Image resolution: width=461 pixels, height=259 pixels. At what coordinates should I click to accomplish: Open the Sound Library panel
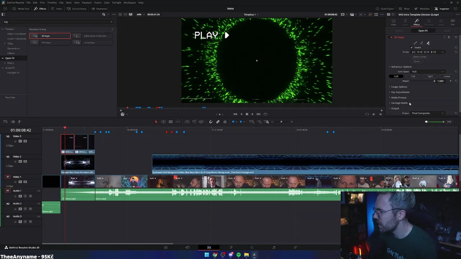pyautogui.click(x=77, y=9)
